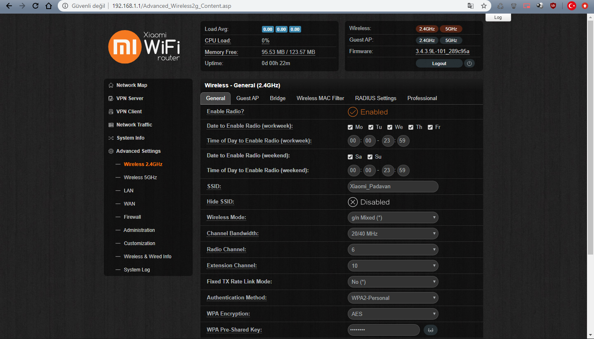The height and width of the screenshot is (339, 594).
Task: Click the site info icon in address bar
Action: point(65,6)
